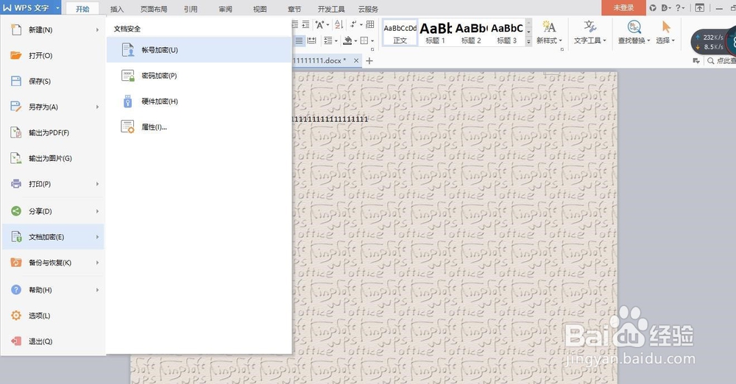Expand the 新建(N) submenu arrow

[98, 29]
